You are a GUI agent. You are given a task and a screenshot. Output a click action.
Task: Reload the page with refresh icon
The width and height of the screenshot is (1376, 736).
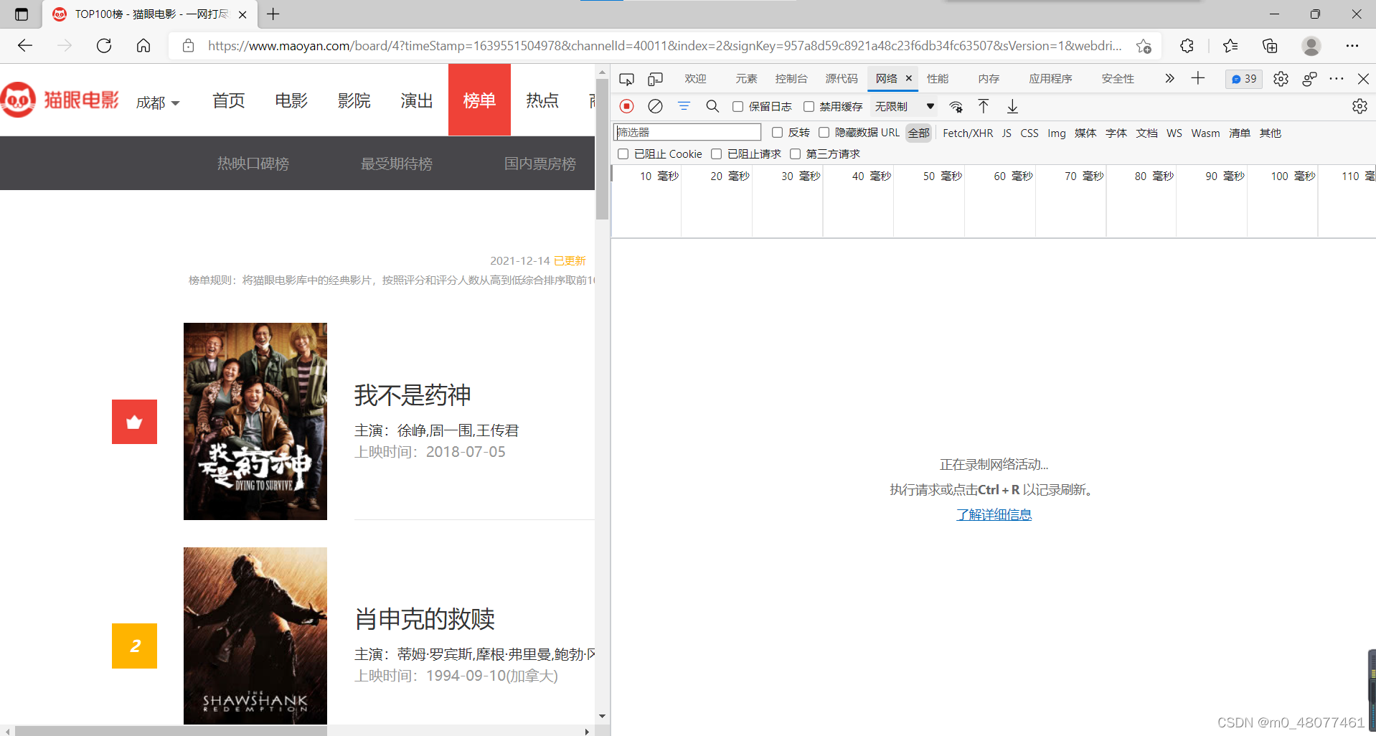104,46
